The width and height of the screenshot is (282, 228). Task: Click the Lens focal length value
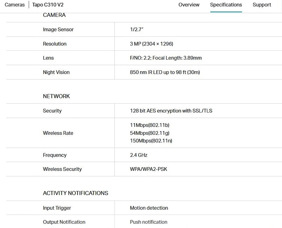click(x=166, y=58)
